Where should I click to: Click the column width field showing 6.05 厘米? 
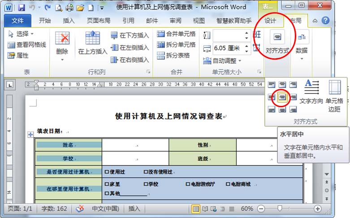tap(227, 48)
